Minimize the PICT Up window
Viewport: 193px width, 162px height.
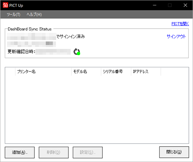click(x=154, y=5)
